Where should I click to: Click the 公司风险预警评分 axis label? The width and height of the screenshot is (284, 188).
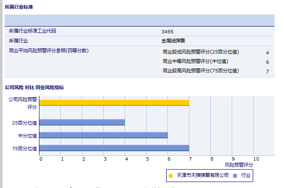[x=23, y=103]
